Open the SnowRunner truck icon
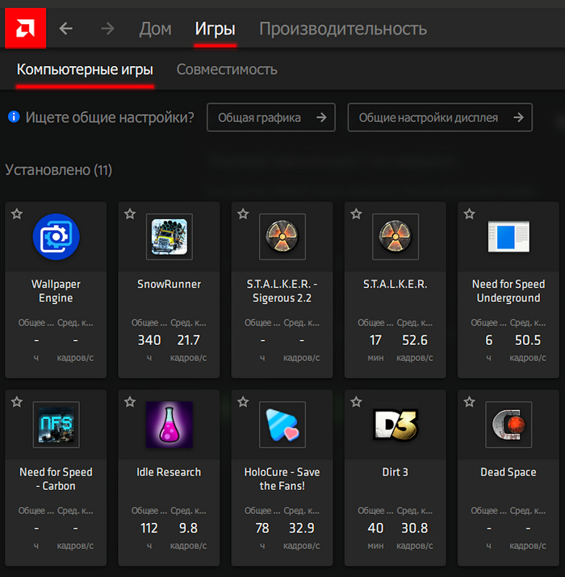565x577 pixels. 169,236
